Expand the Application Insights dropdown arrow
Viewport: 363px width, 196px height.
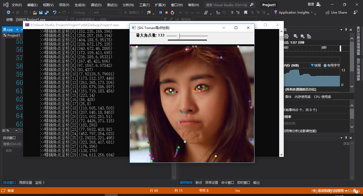pyautogui.click(x=312, y=13)
